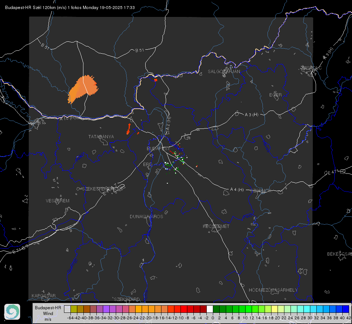Image resolution: width=352 pixels, height=324 pixels.
Task: Select the KAPOSVÁR city label
Action: click(x=44, y=296)
